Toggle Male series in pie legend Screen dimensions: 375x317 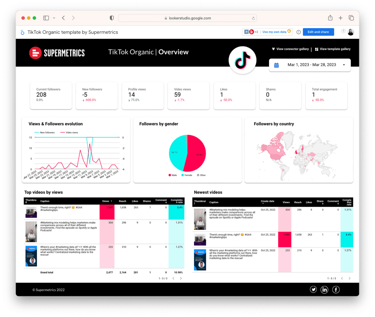click(172, 175)
